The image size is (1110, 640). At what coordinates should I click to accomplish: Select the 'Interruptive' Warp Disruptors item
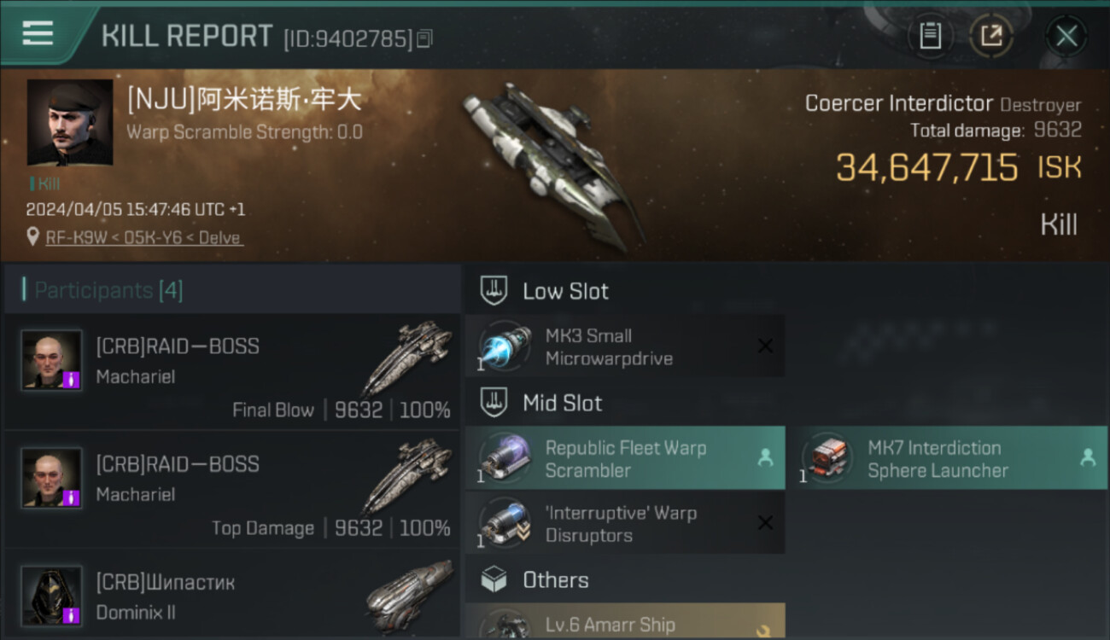[625, 523]
